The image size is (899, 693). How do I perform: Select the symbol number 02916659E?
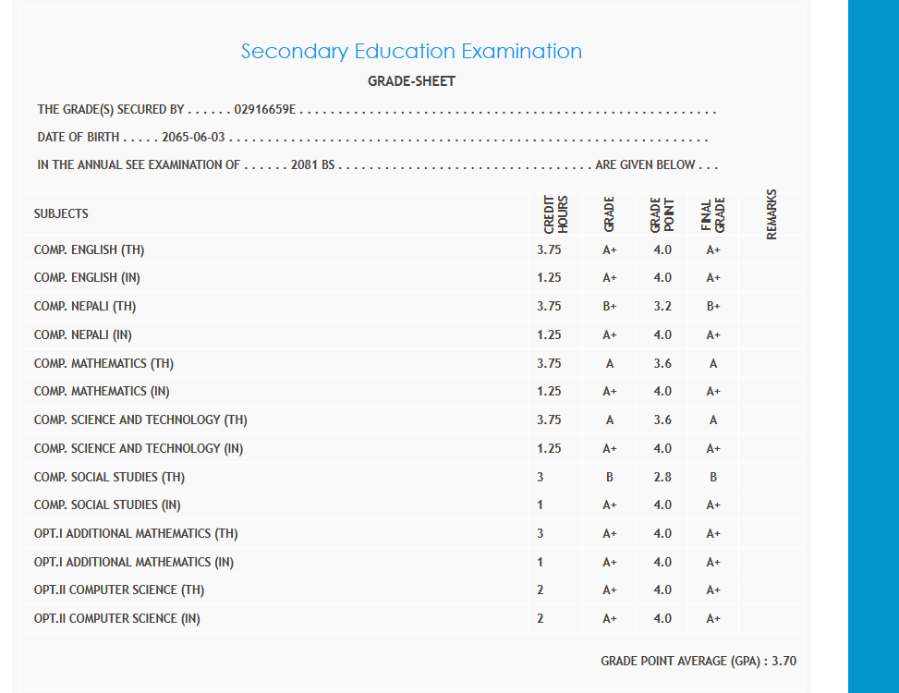point(264,110)
